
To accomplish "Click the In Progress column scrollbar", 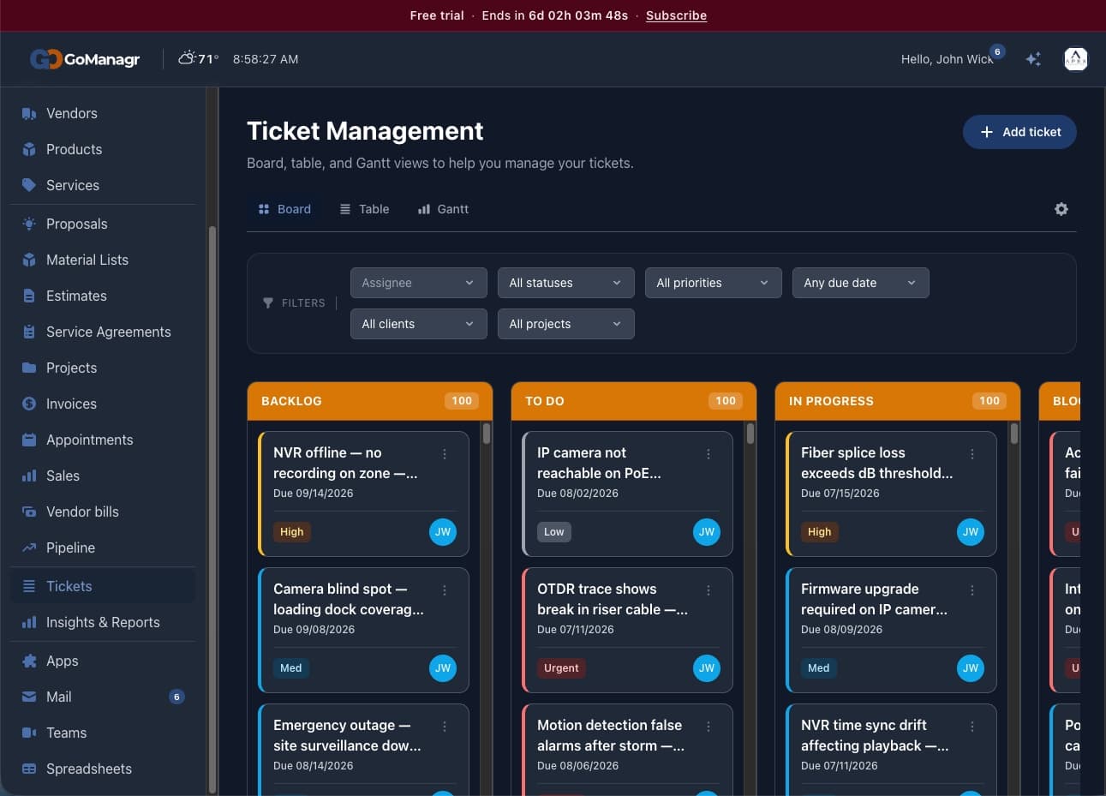I will pos(1014,434).
